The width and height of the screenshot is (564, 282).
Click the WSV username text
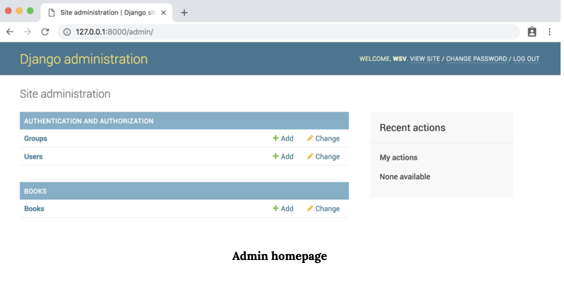coord(399,59)
